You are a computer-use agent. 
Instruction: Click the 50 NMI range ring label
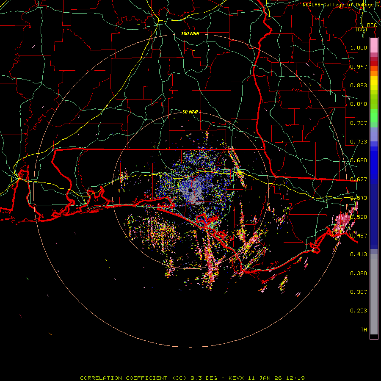[190, 112]
